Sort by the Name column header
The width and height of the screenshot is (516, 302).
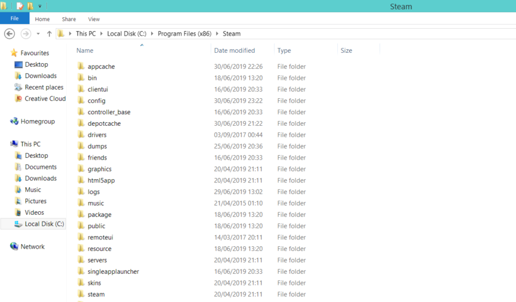click(85, 50)
